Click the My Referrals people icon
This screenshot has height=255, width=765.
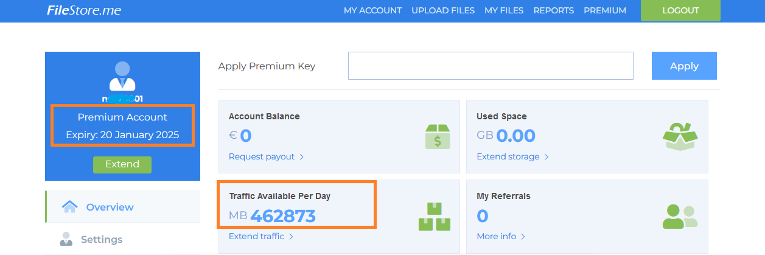click(x=680, y=216)
